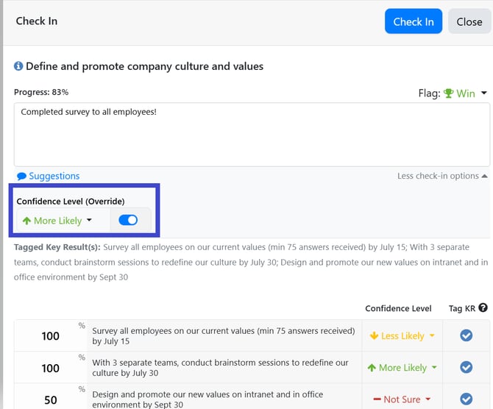Click the yellow down arrow Less Likely icon

pos(374,336)
